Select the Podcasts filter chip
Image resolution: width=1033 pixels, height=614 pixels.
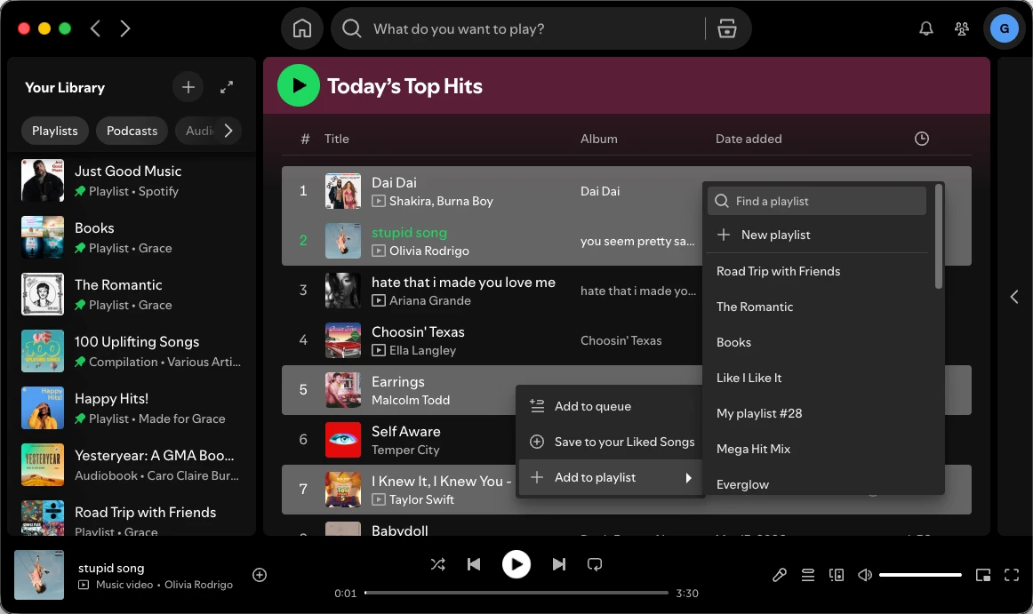132,131
